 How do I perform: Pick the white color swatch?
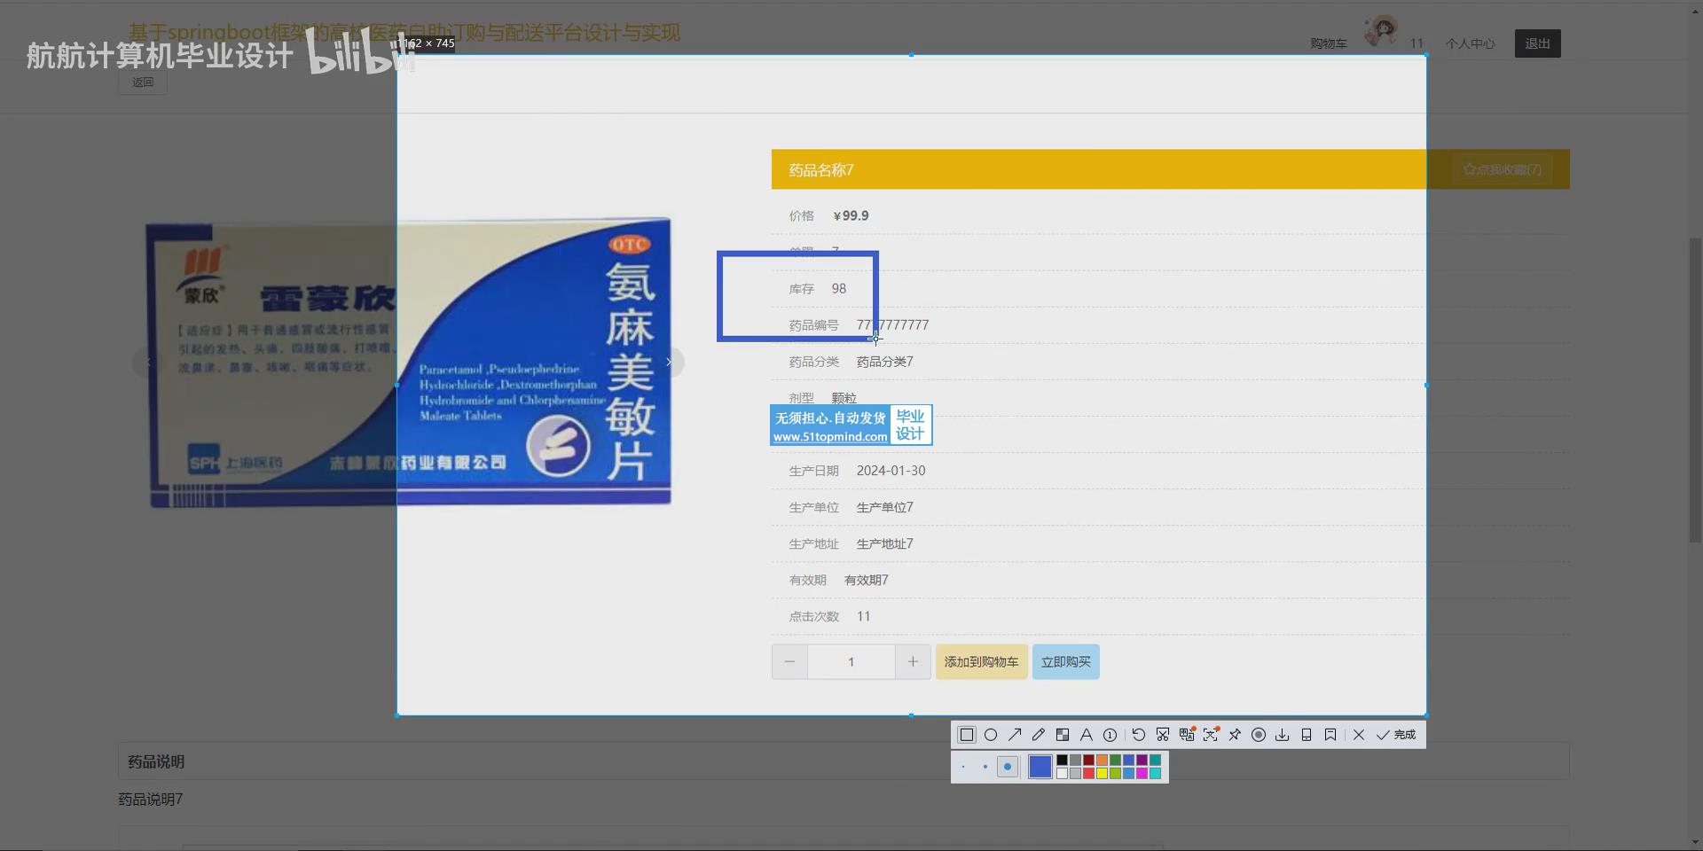coord(1062,773)
